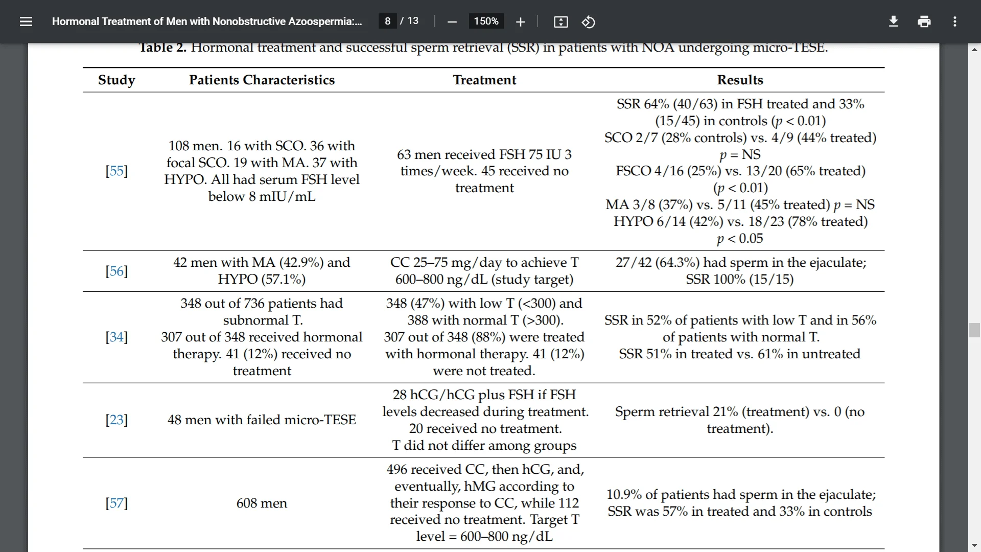The image size is (981, 552).
Task: Click '348 out of 736 patients had' text
Action: point(262,304)
